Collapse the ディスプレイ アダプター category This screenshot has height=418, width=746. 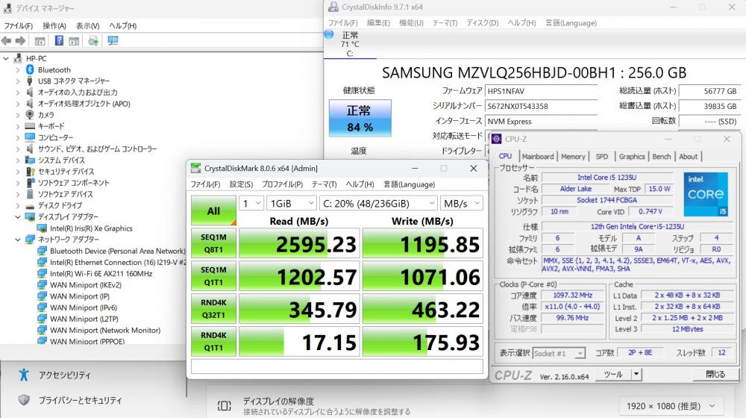coord(18,217)
